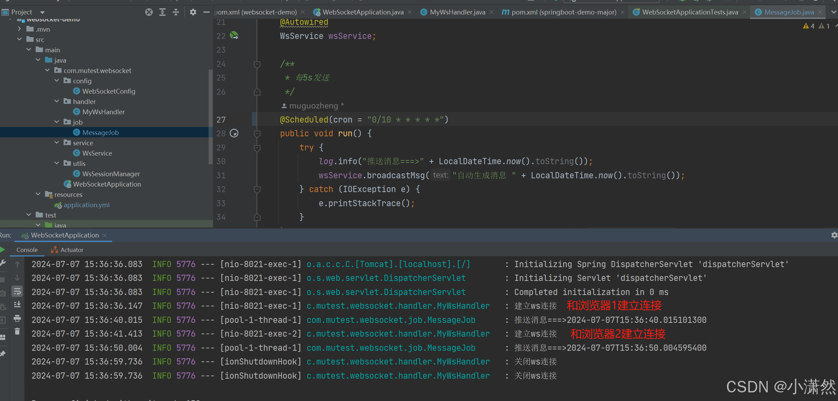This screenshot has height=401, width=838.
Task: Show hidden editor tabs dropdown
Action: point(834,12)
